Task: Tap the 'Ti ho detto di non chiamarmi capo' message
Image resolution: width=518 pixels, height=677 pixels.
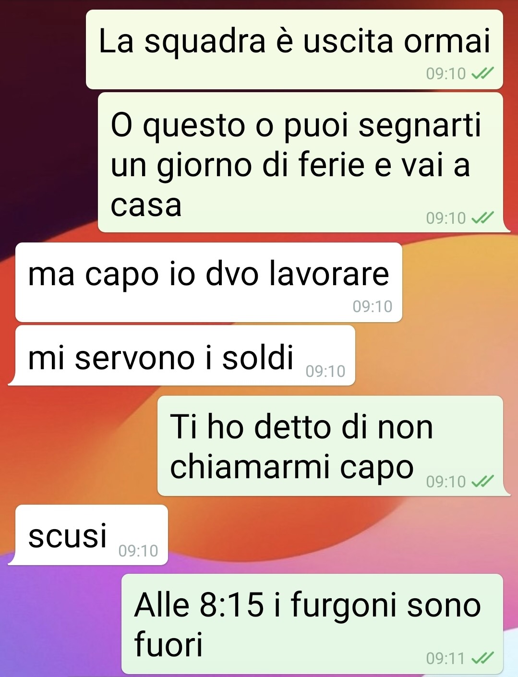Action: pyautogui.click(x=330, y=446)
